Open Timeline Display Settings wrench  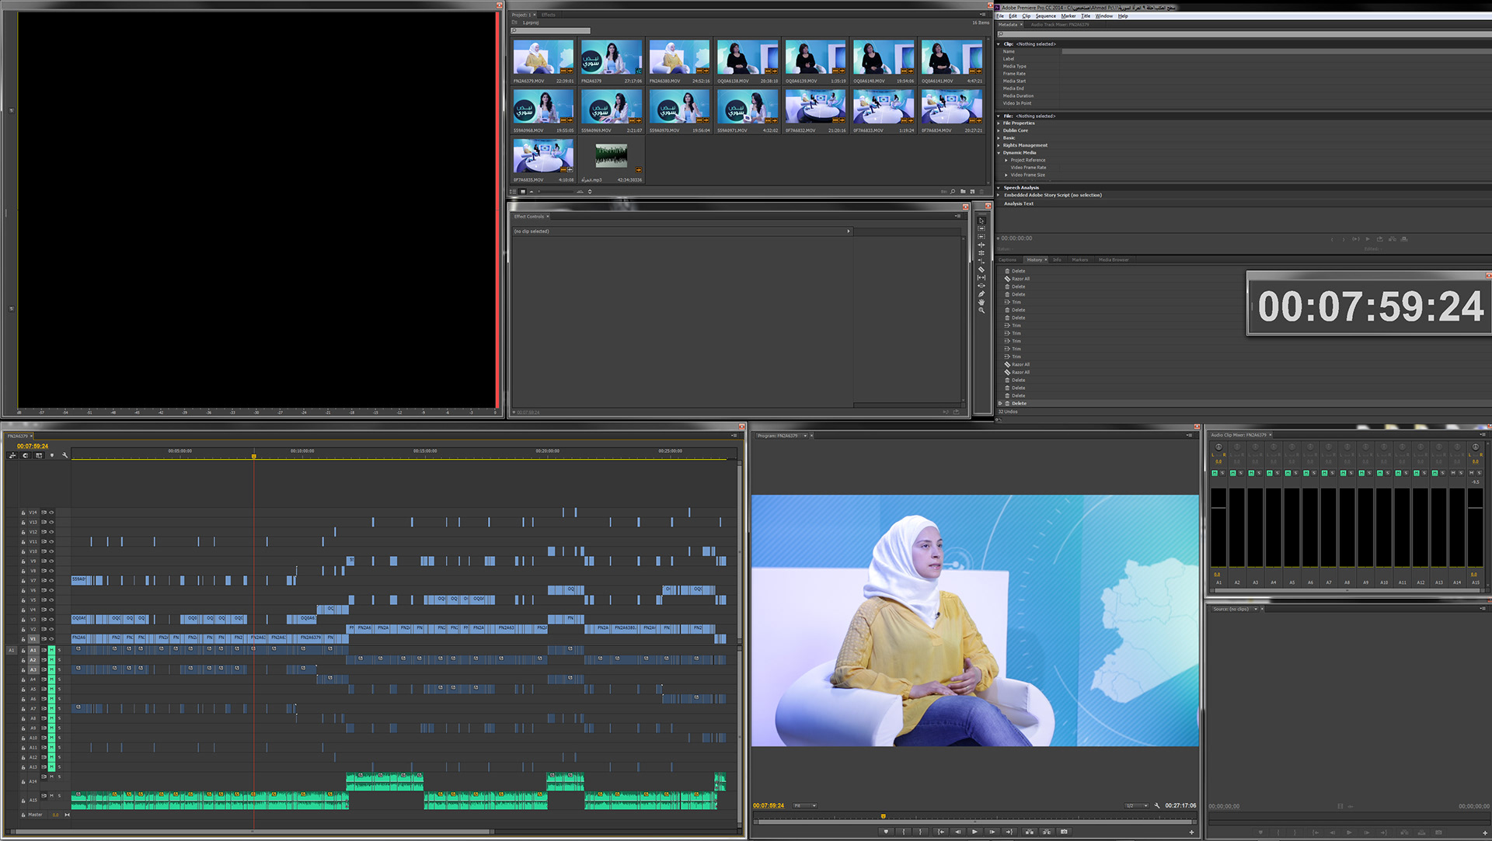tap(65, 455)
